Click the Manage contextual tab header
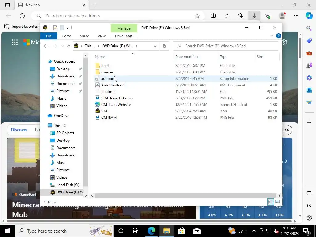 (x=124, y=28)
